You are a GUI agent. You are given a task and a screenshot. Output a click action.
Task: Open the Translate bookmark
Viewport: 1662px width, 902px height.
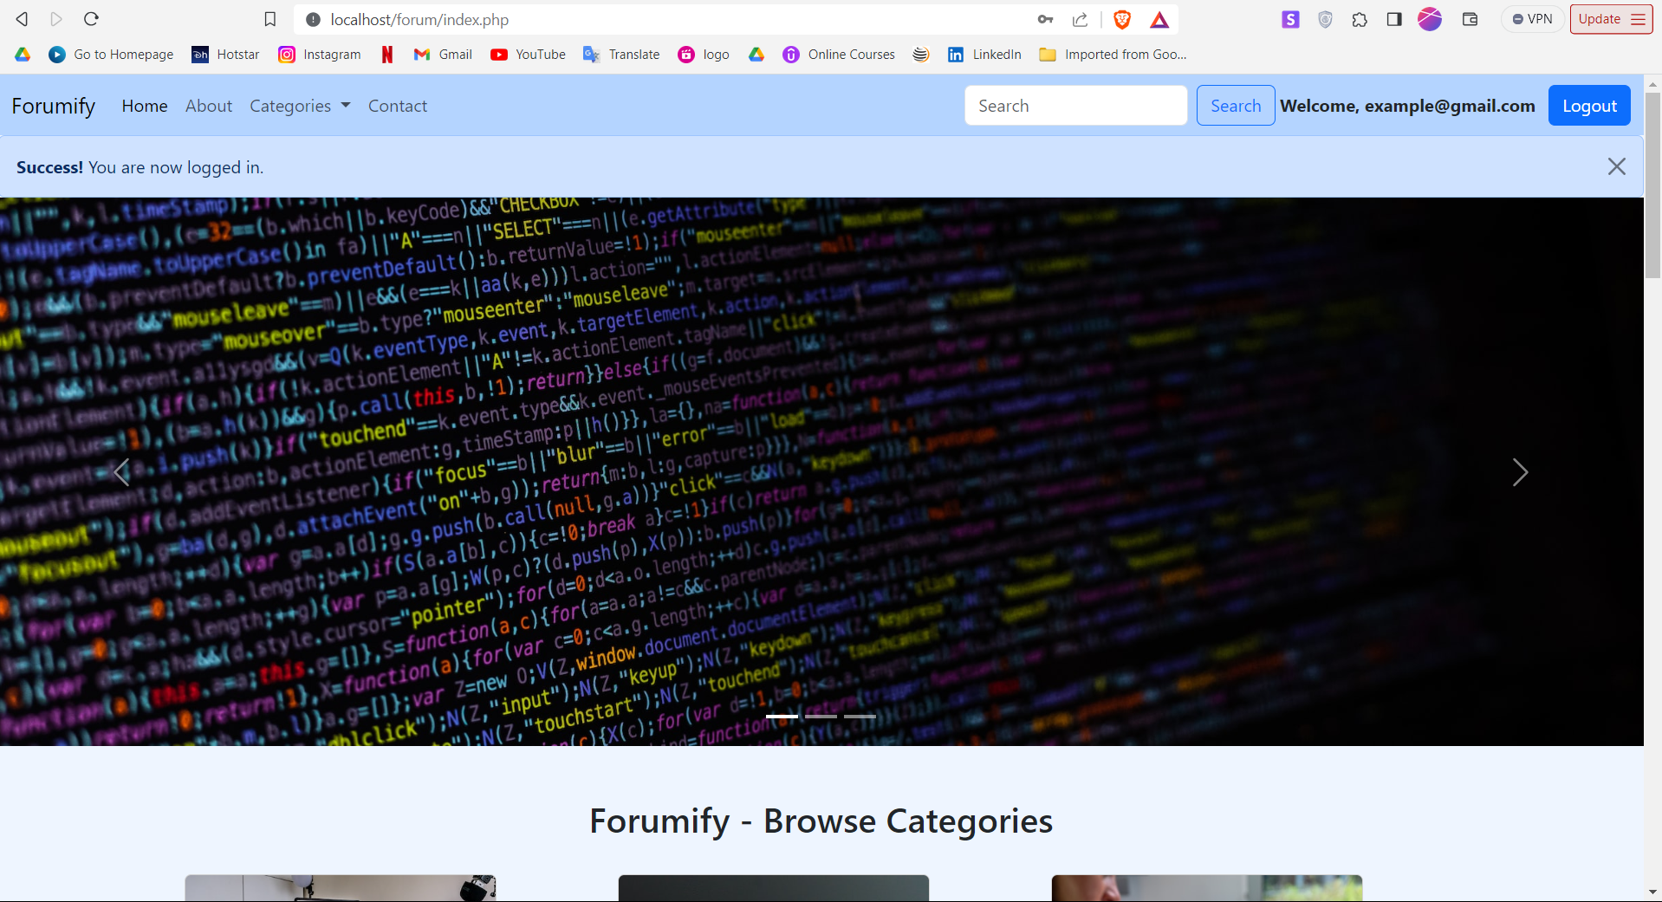tap(621, 55)
